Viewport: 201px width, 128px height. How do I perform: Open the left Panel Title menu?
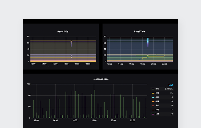[x=63, y=31]
